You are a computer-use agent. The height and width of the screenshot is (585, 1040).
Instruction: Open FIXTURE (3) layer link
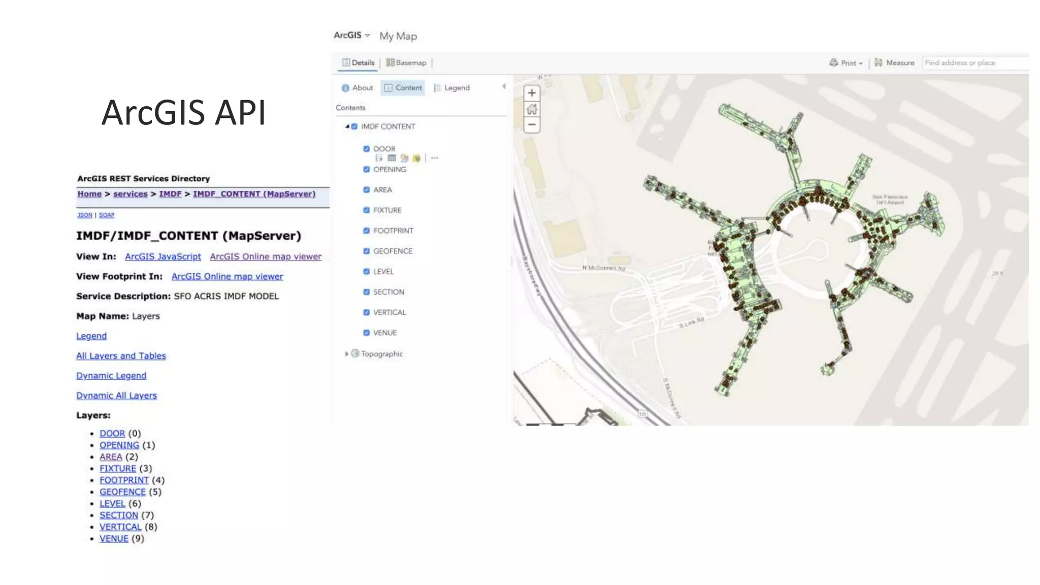(118, 469)
